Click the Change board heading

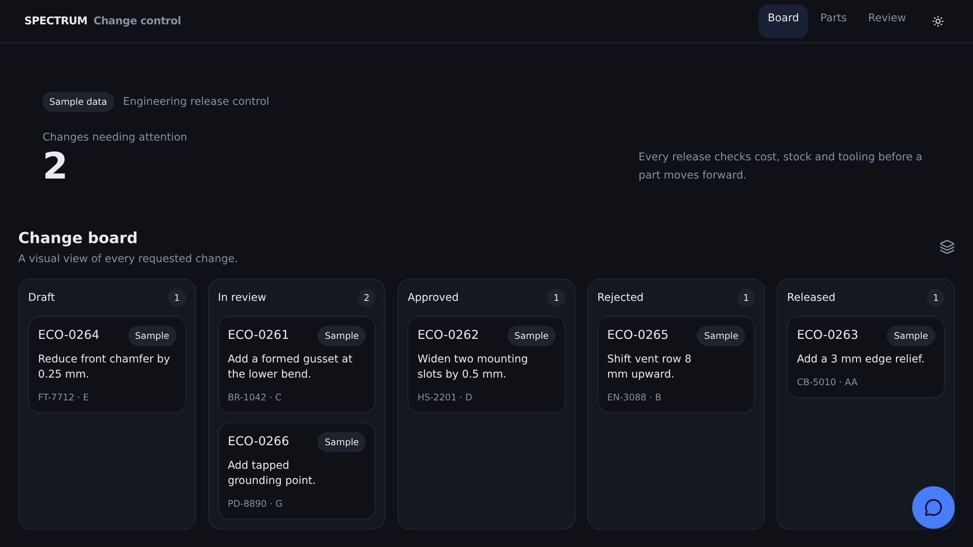point(78,238)
